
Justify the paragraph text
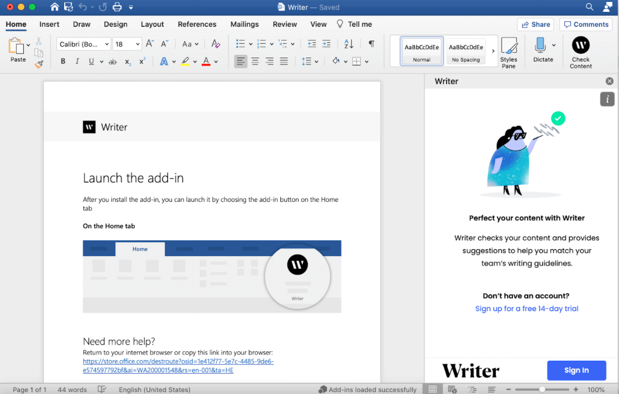coord(284,62)
